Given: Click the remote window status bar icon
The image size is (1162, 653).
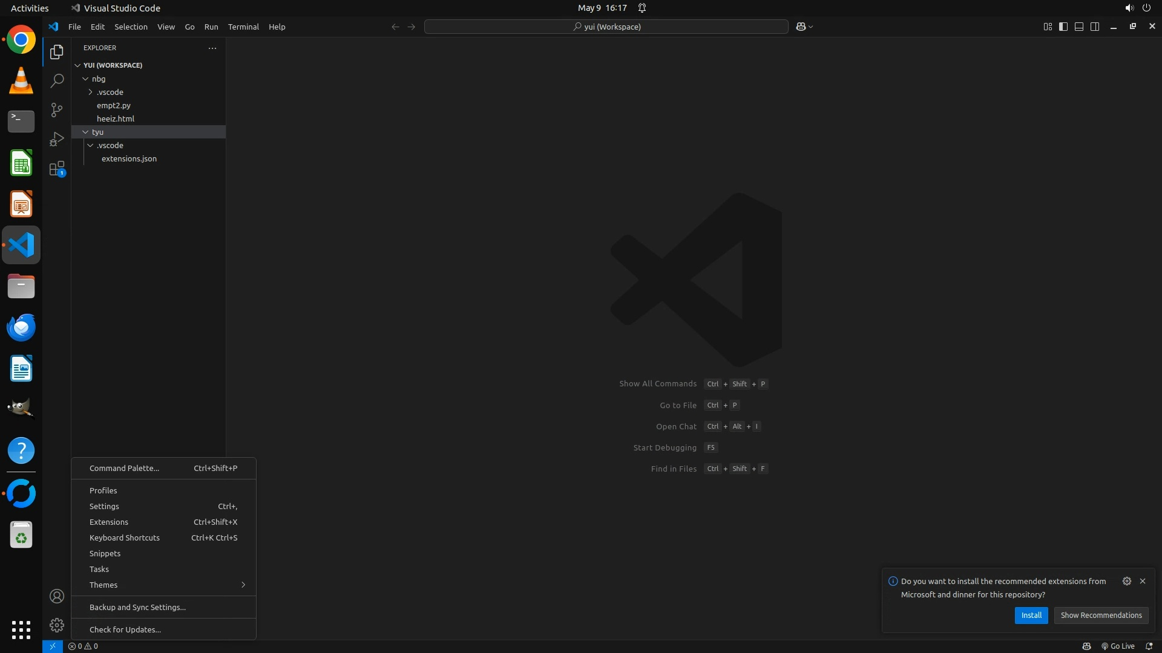Looking at the screenshot, I should tap(53, 646).
